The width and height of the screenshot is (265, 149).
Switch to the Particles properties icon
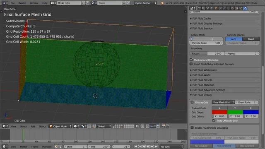click(241, 8)
